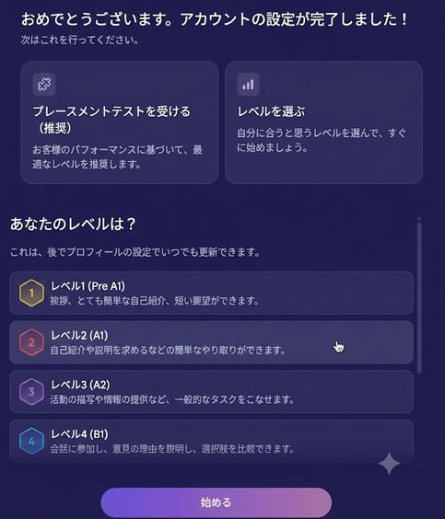Click the 始める button
445x519 pixels.
pyautogui.click(x=216, y=502)
